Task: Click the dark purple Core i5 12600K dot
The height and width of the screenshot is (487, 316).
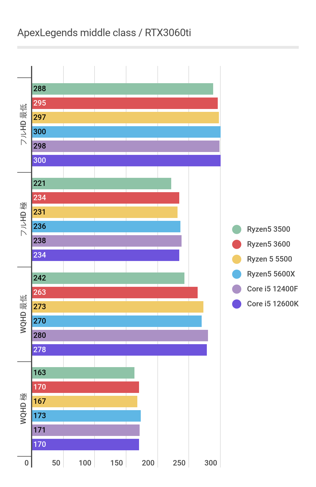Action: tap(236, 304)
